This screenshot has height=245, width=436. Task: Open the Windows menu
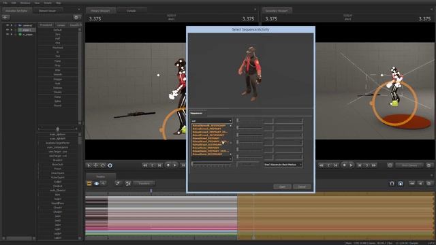pos(25,3)
